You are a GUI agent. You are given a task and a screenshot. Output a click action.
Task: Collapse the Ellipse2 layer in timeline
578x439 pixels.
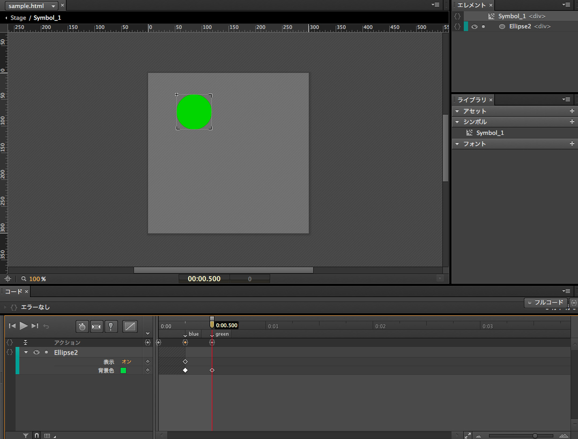(26, 352)
